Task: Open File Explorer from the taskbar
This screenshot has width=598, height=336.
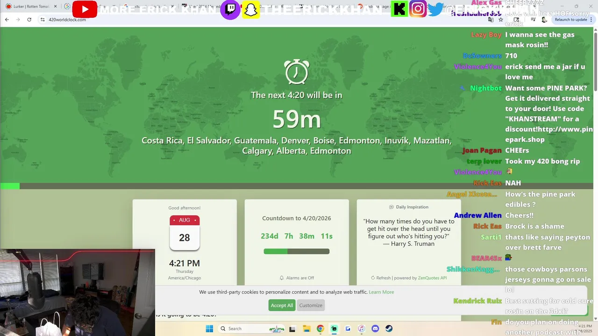Action: pyautogui.click(x=306, y=329)
